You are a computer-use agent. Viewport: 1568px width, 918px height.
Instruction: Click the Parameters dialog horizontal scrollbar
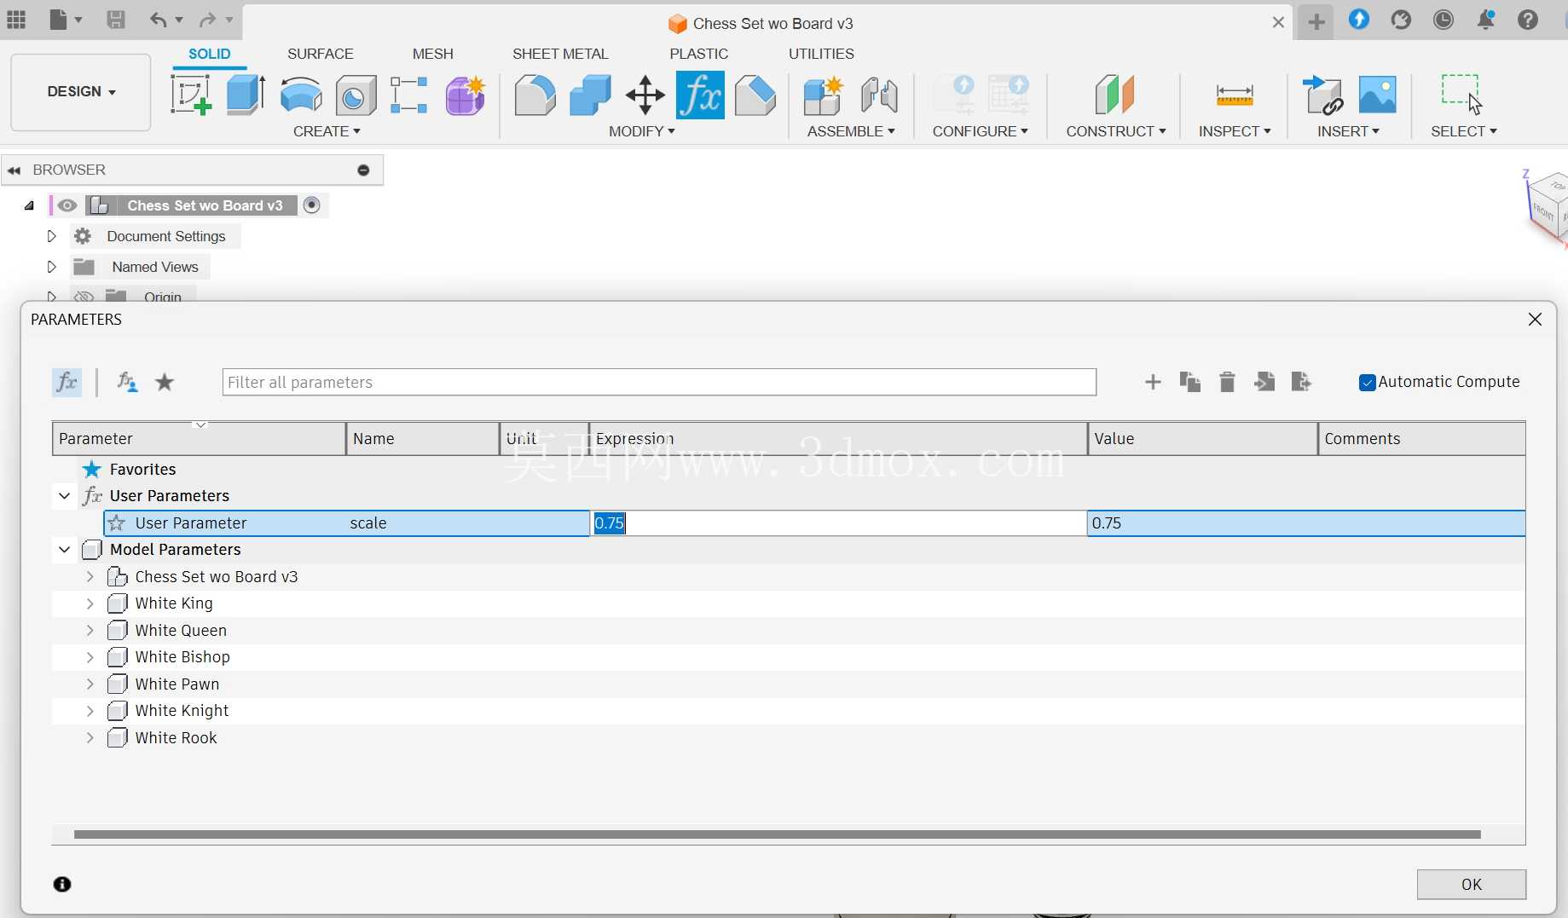[x=777, y=834]
